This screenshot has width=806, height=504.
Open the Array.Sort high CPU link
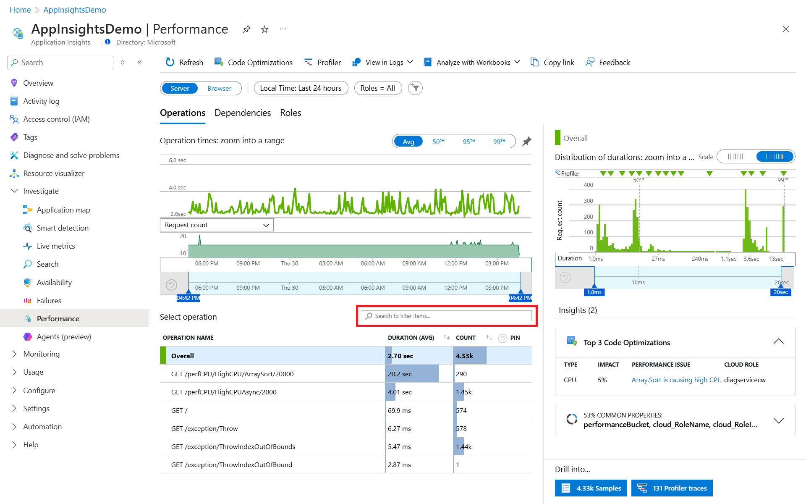(676, 380)
